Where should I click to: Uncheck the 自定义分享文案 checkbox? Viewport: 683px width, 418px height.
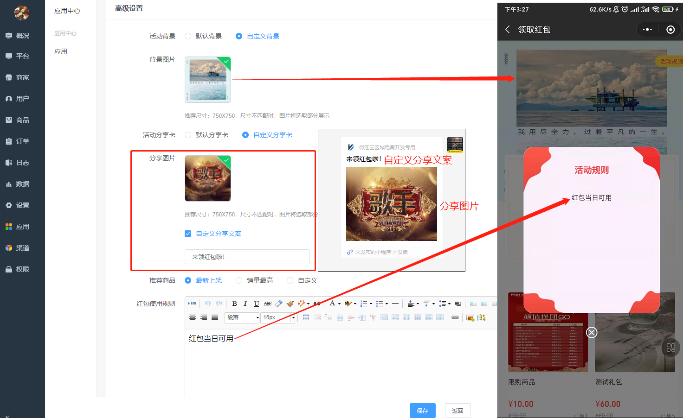click(x=188, y=234)
